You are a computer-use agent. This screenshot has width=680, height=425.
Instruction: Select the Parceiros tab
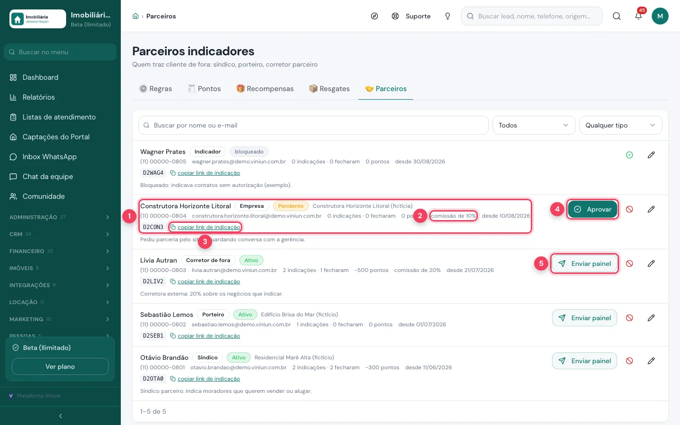click(386, 89)
